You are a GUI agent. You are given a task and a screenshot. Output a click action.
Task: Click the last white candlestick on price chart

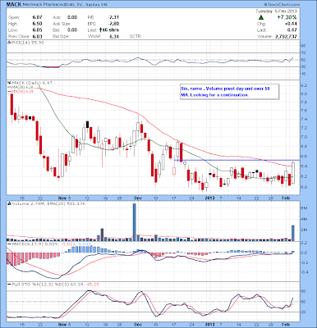point(293,173)
